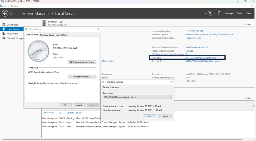256x141 pixels.
Task: Switch to the Additional Clocks tab
Action: tap(47, 35)
